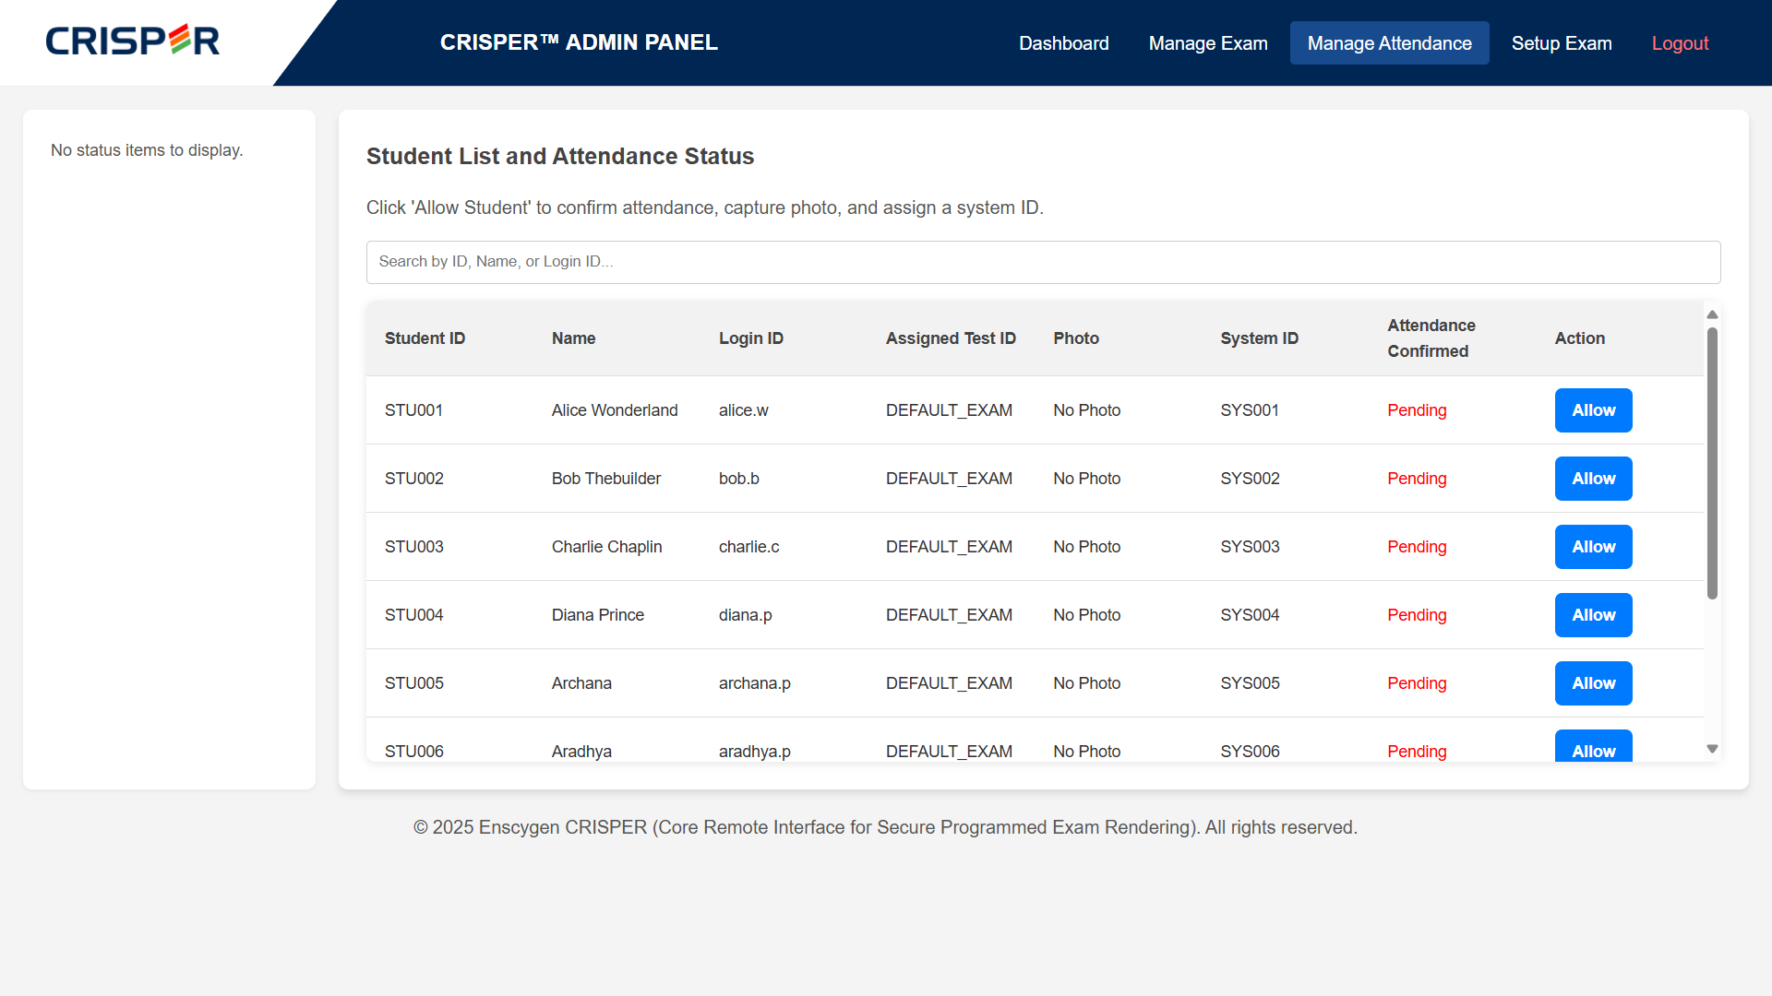Click the CRISPER™ ADMIN PANEL title
Viewport: 1772px width, 996px height.
pyautogui.click(x=579, y=42)
